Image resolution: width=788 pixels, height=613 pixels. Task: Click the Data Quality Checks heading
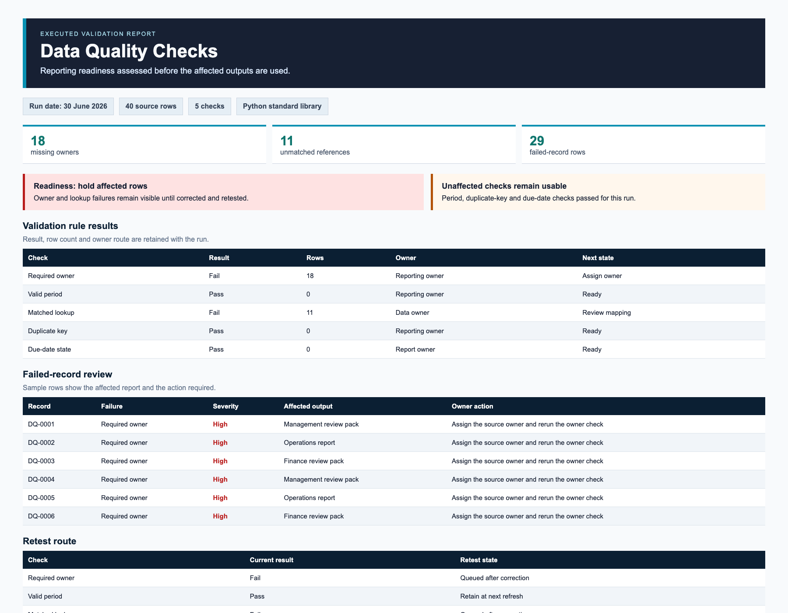point(129,51)
